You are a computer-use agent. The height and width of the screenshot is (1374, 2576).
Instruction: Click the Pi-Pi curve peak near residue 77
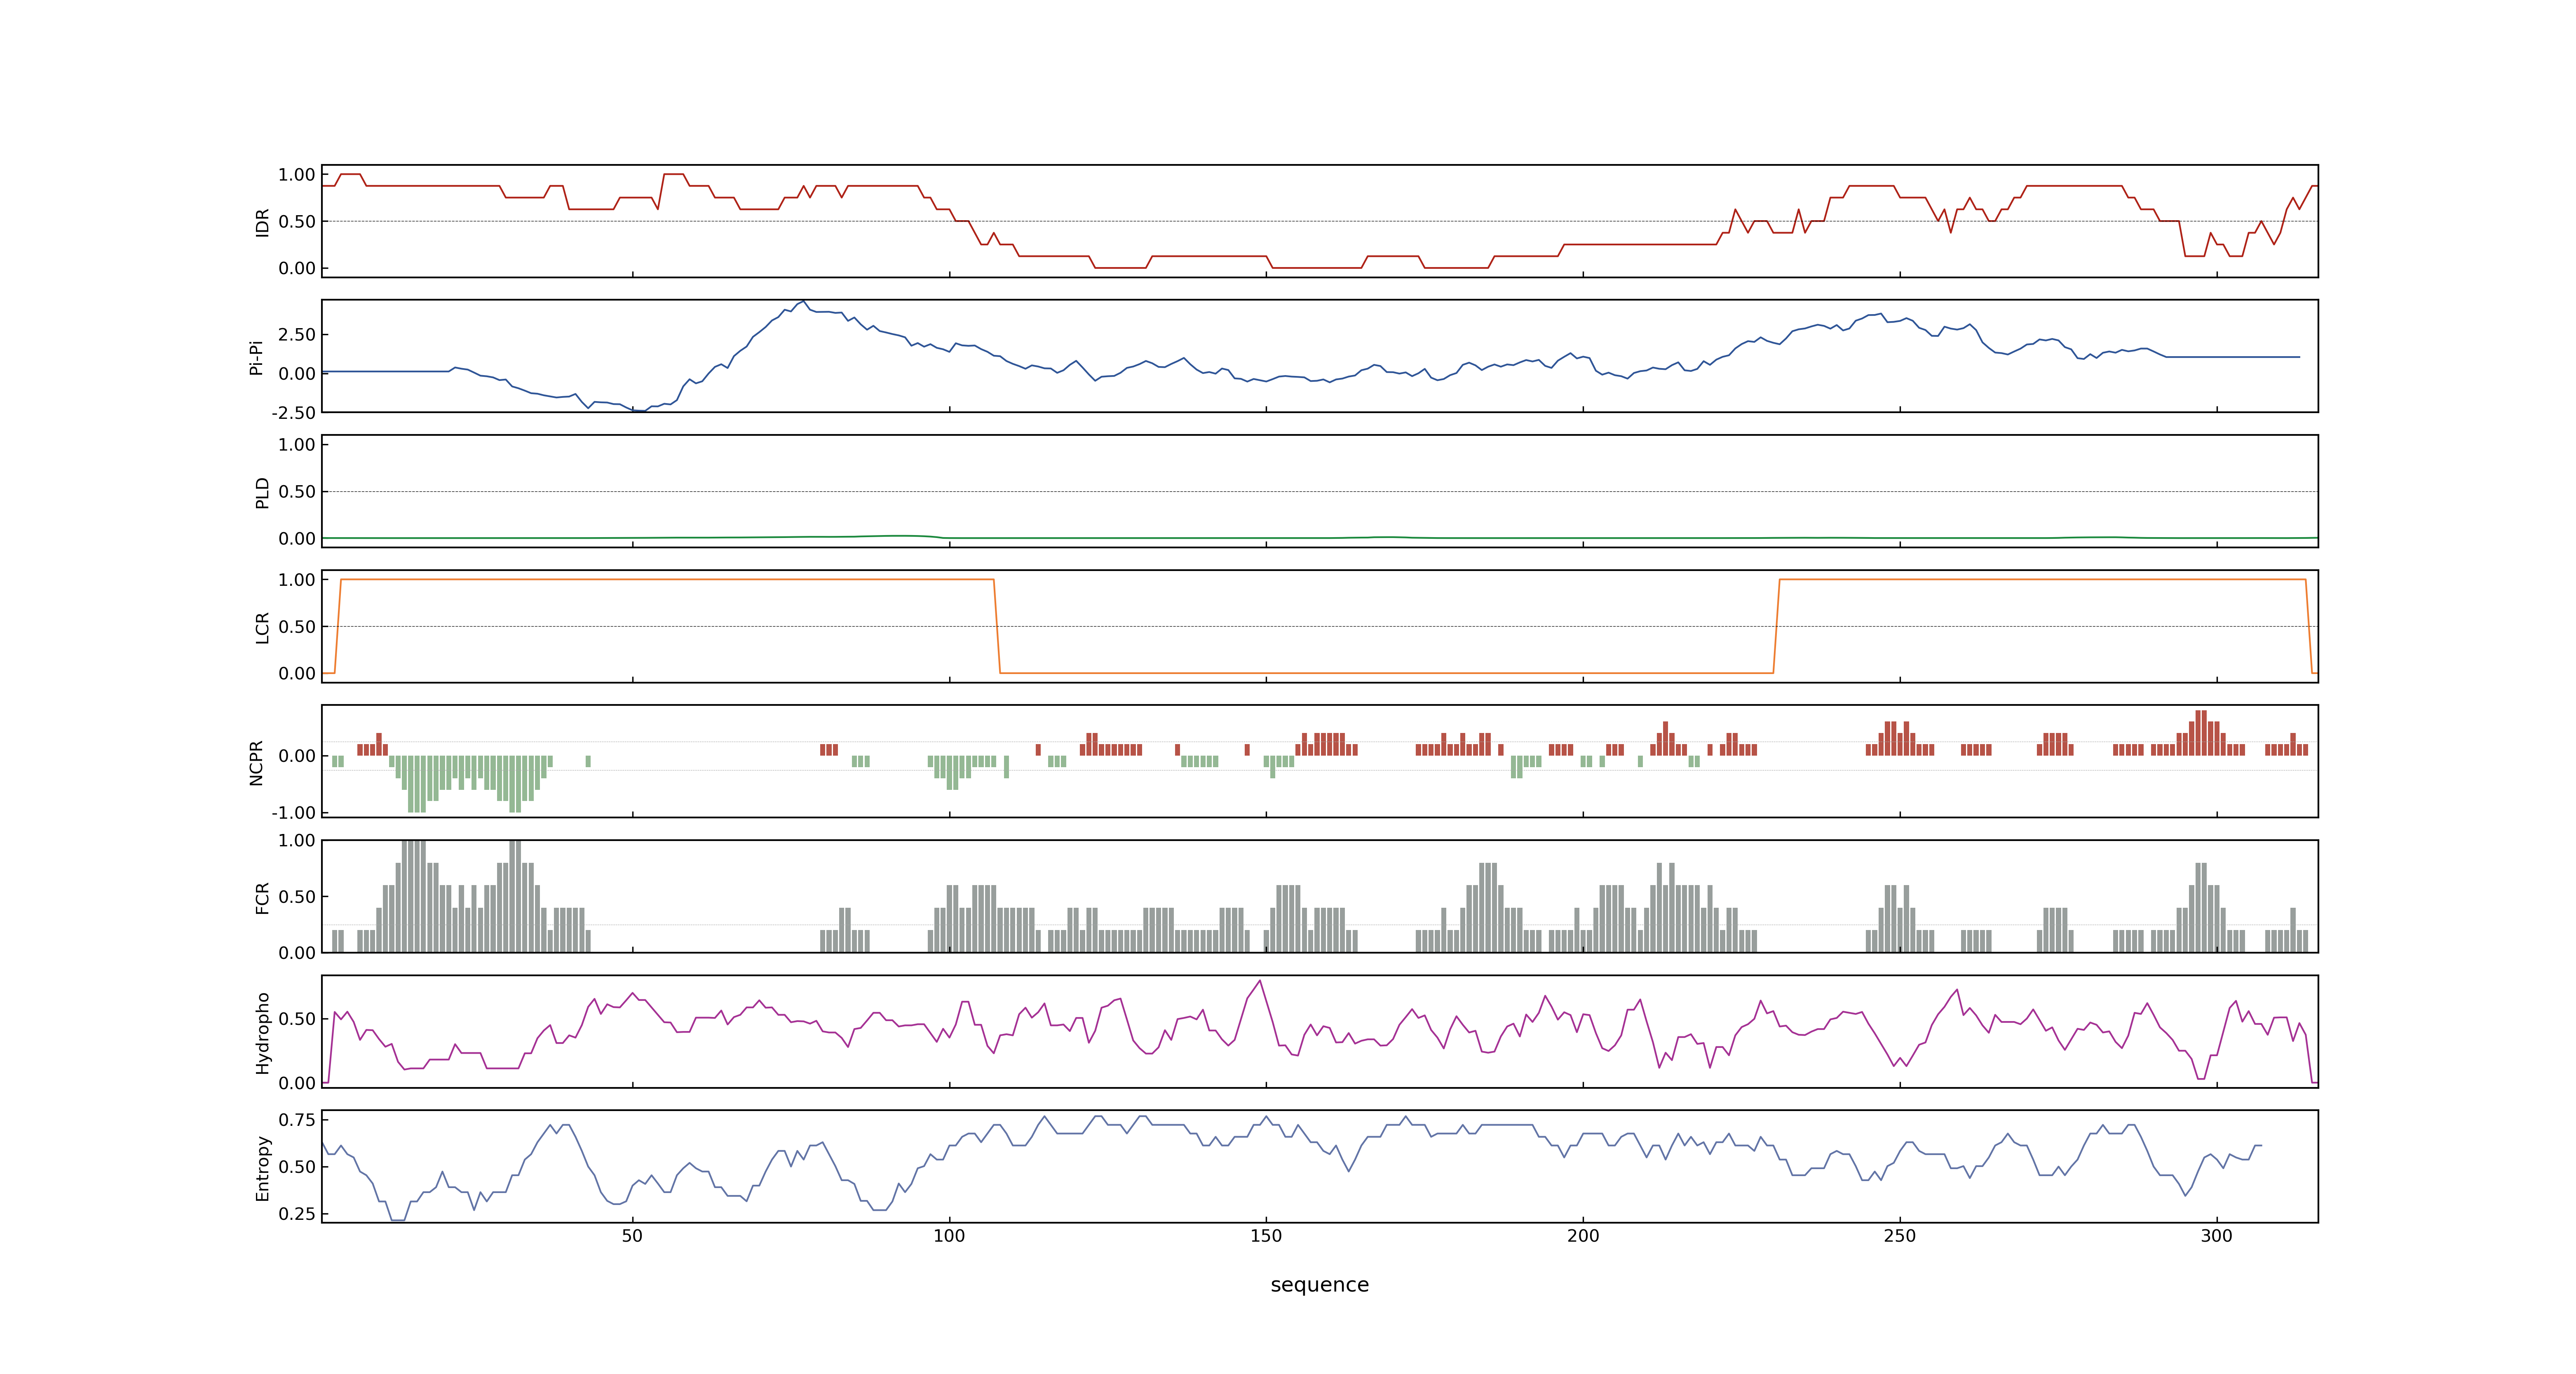[x=803, y=301]
